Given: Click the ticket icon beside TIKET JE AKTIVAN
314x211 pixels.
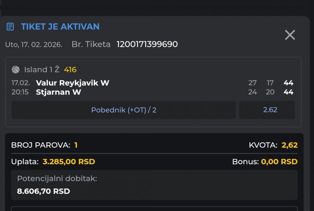Looking at the screenshot, I should (10, 27).
